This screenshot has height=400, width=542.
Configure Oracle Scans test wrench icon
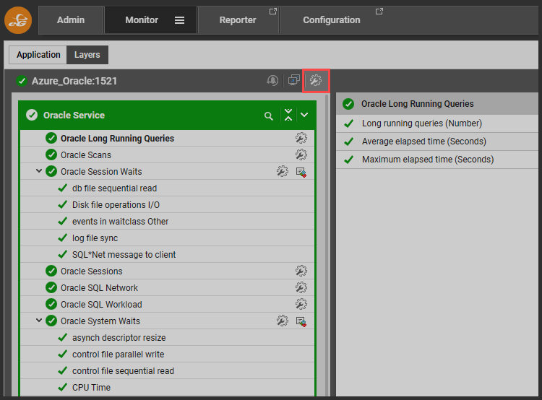pyautogui.click(x=301, y=155)
